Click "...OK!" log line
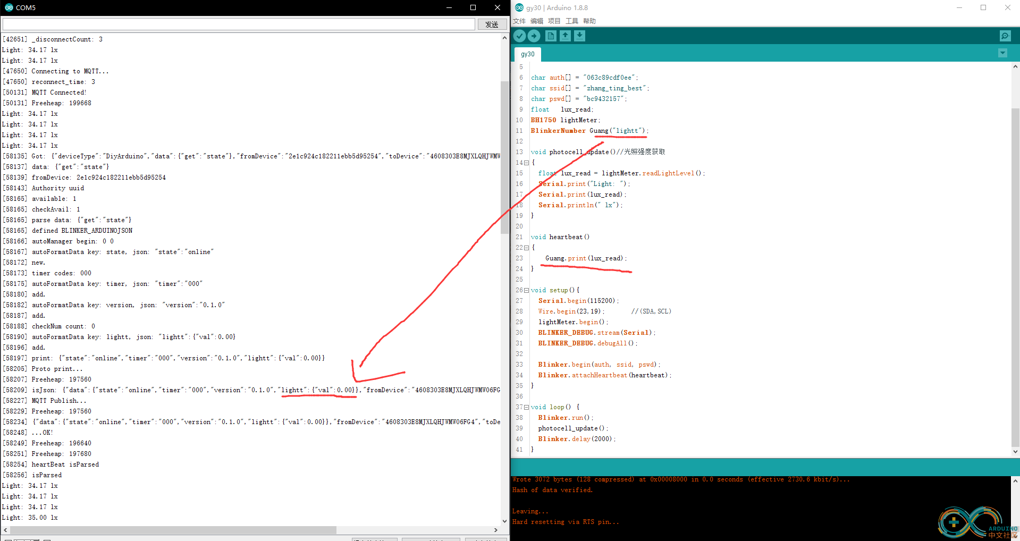Image resolution: width=1020 pixels, height=541 pixels. coord(28,433)
